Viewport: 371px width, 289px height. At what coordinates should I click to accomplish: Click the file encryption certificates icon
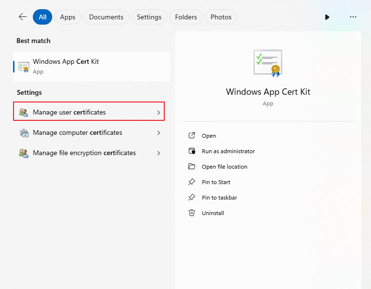(24, 153)
